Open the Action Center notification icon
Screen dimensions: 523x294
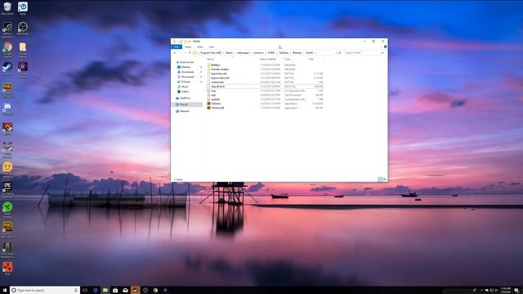click(516, 291)
